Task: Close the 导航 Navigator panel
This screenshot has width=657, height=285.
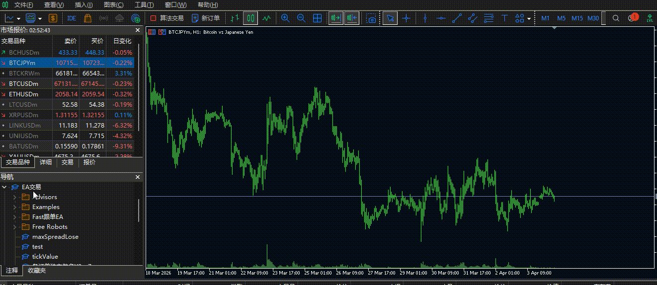Action: 138,177
